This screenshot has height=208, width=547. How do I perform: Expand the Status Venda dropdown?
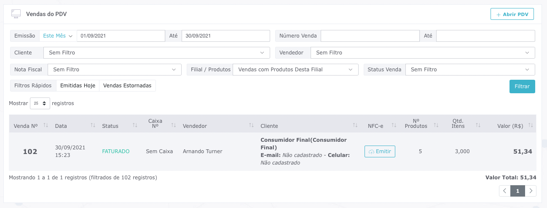[x=470, y=70]
